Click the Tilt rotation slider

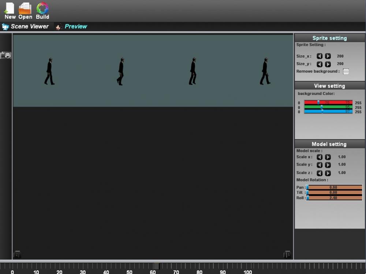[334, 192]
